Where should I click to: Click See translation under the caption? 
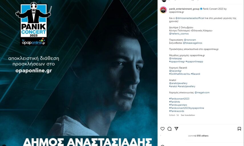coord(188,115)
